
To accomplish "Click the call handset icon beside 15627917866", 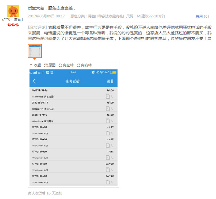I will pyautogui.click(x=112, y=96).
